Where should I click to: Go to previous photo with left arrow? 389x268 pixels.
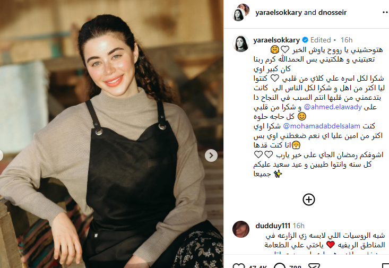click(1, 155)
